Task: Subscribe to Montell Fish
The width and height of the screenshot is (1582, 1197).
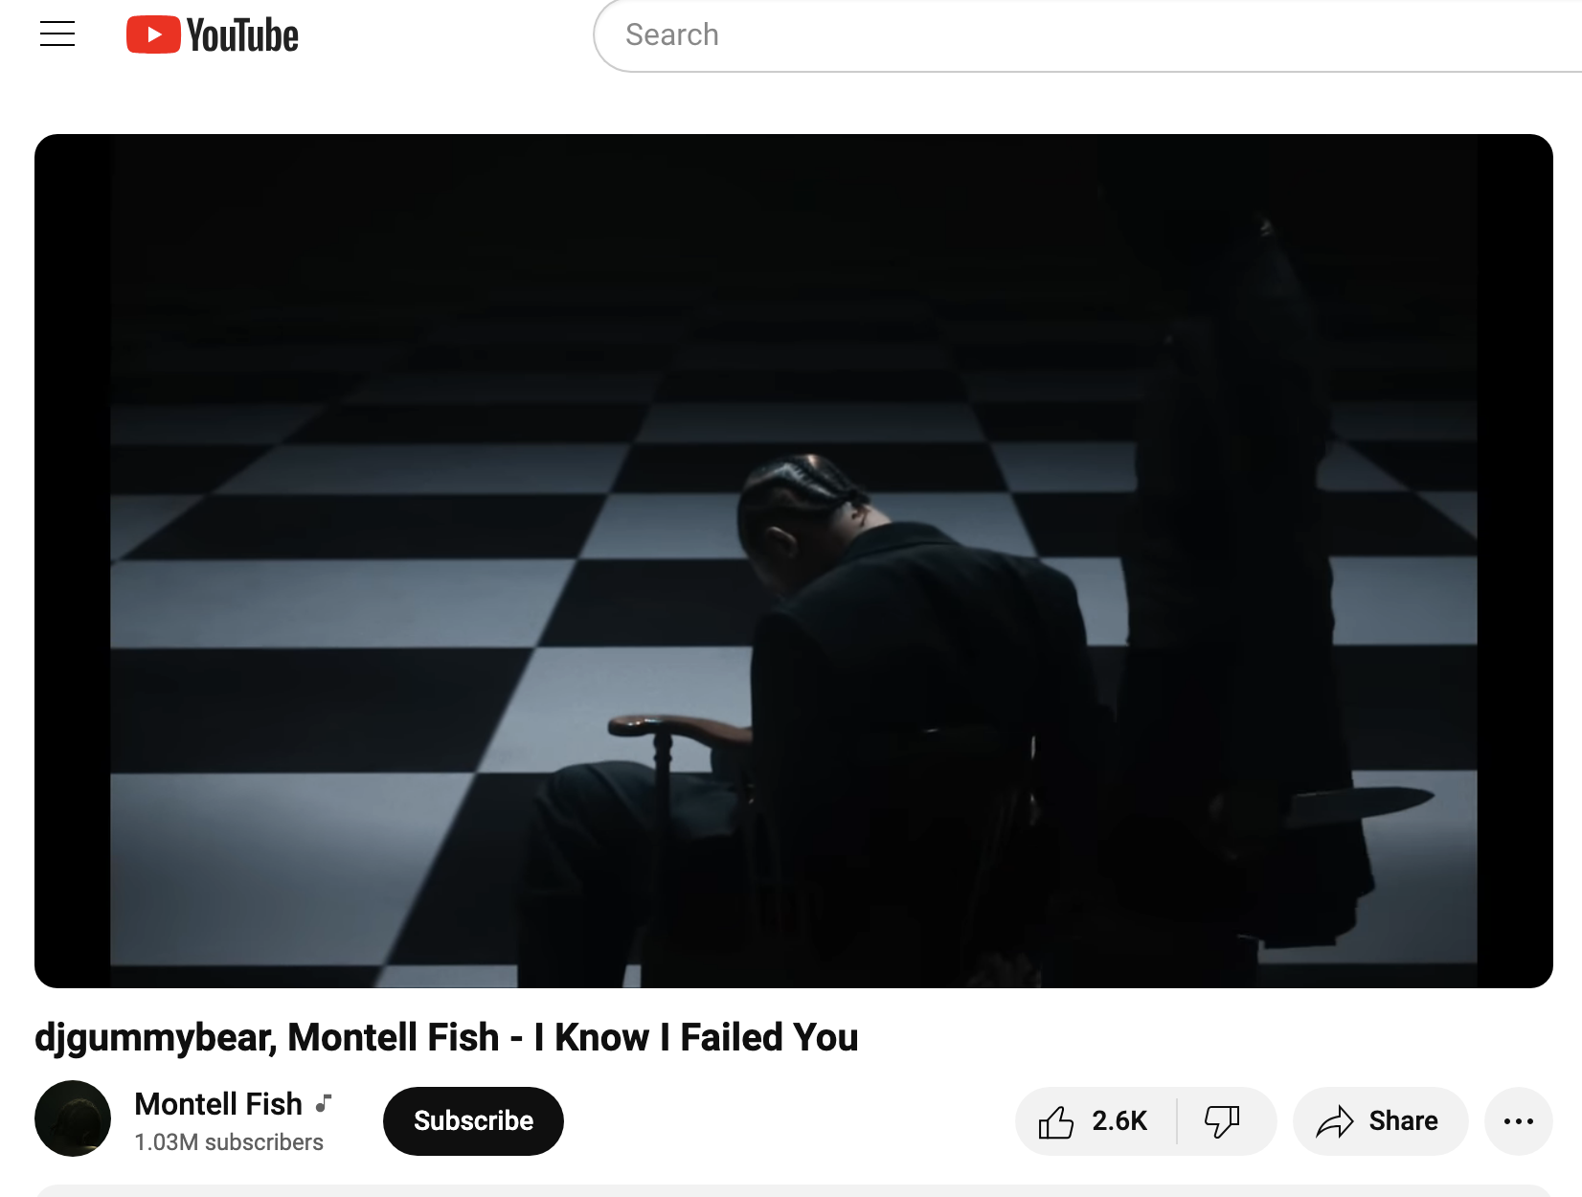Action: (x=473, y=1121)
